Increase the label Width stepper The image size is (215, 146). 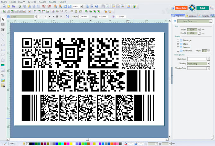click(x=199, y=29)
